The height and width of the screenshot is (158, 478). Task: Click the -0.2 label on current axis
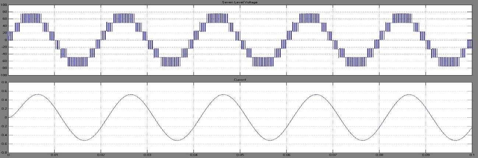point(4,126)
